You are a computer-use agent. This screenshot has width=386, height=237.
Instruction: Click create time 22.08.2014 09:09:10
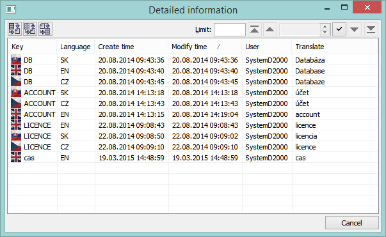pyautogui.click(x=131, y=147)
